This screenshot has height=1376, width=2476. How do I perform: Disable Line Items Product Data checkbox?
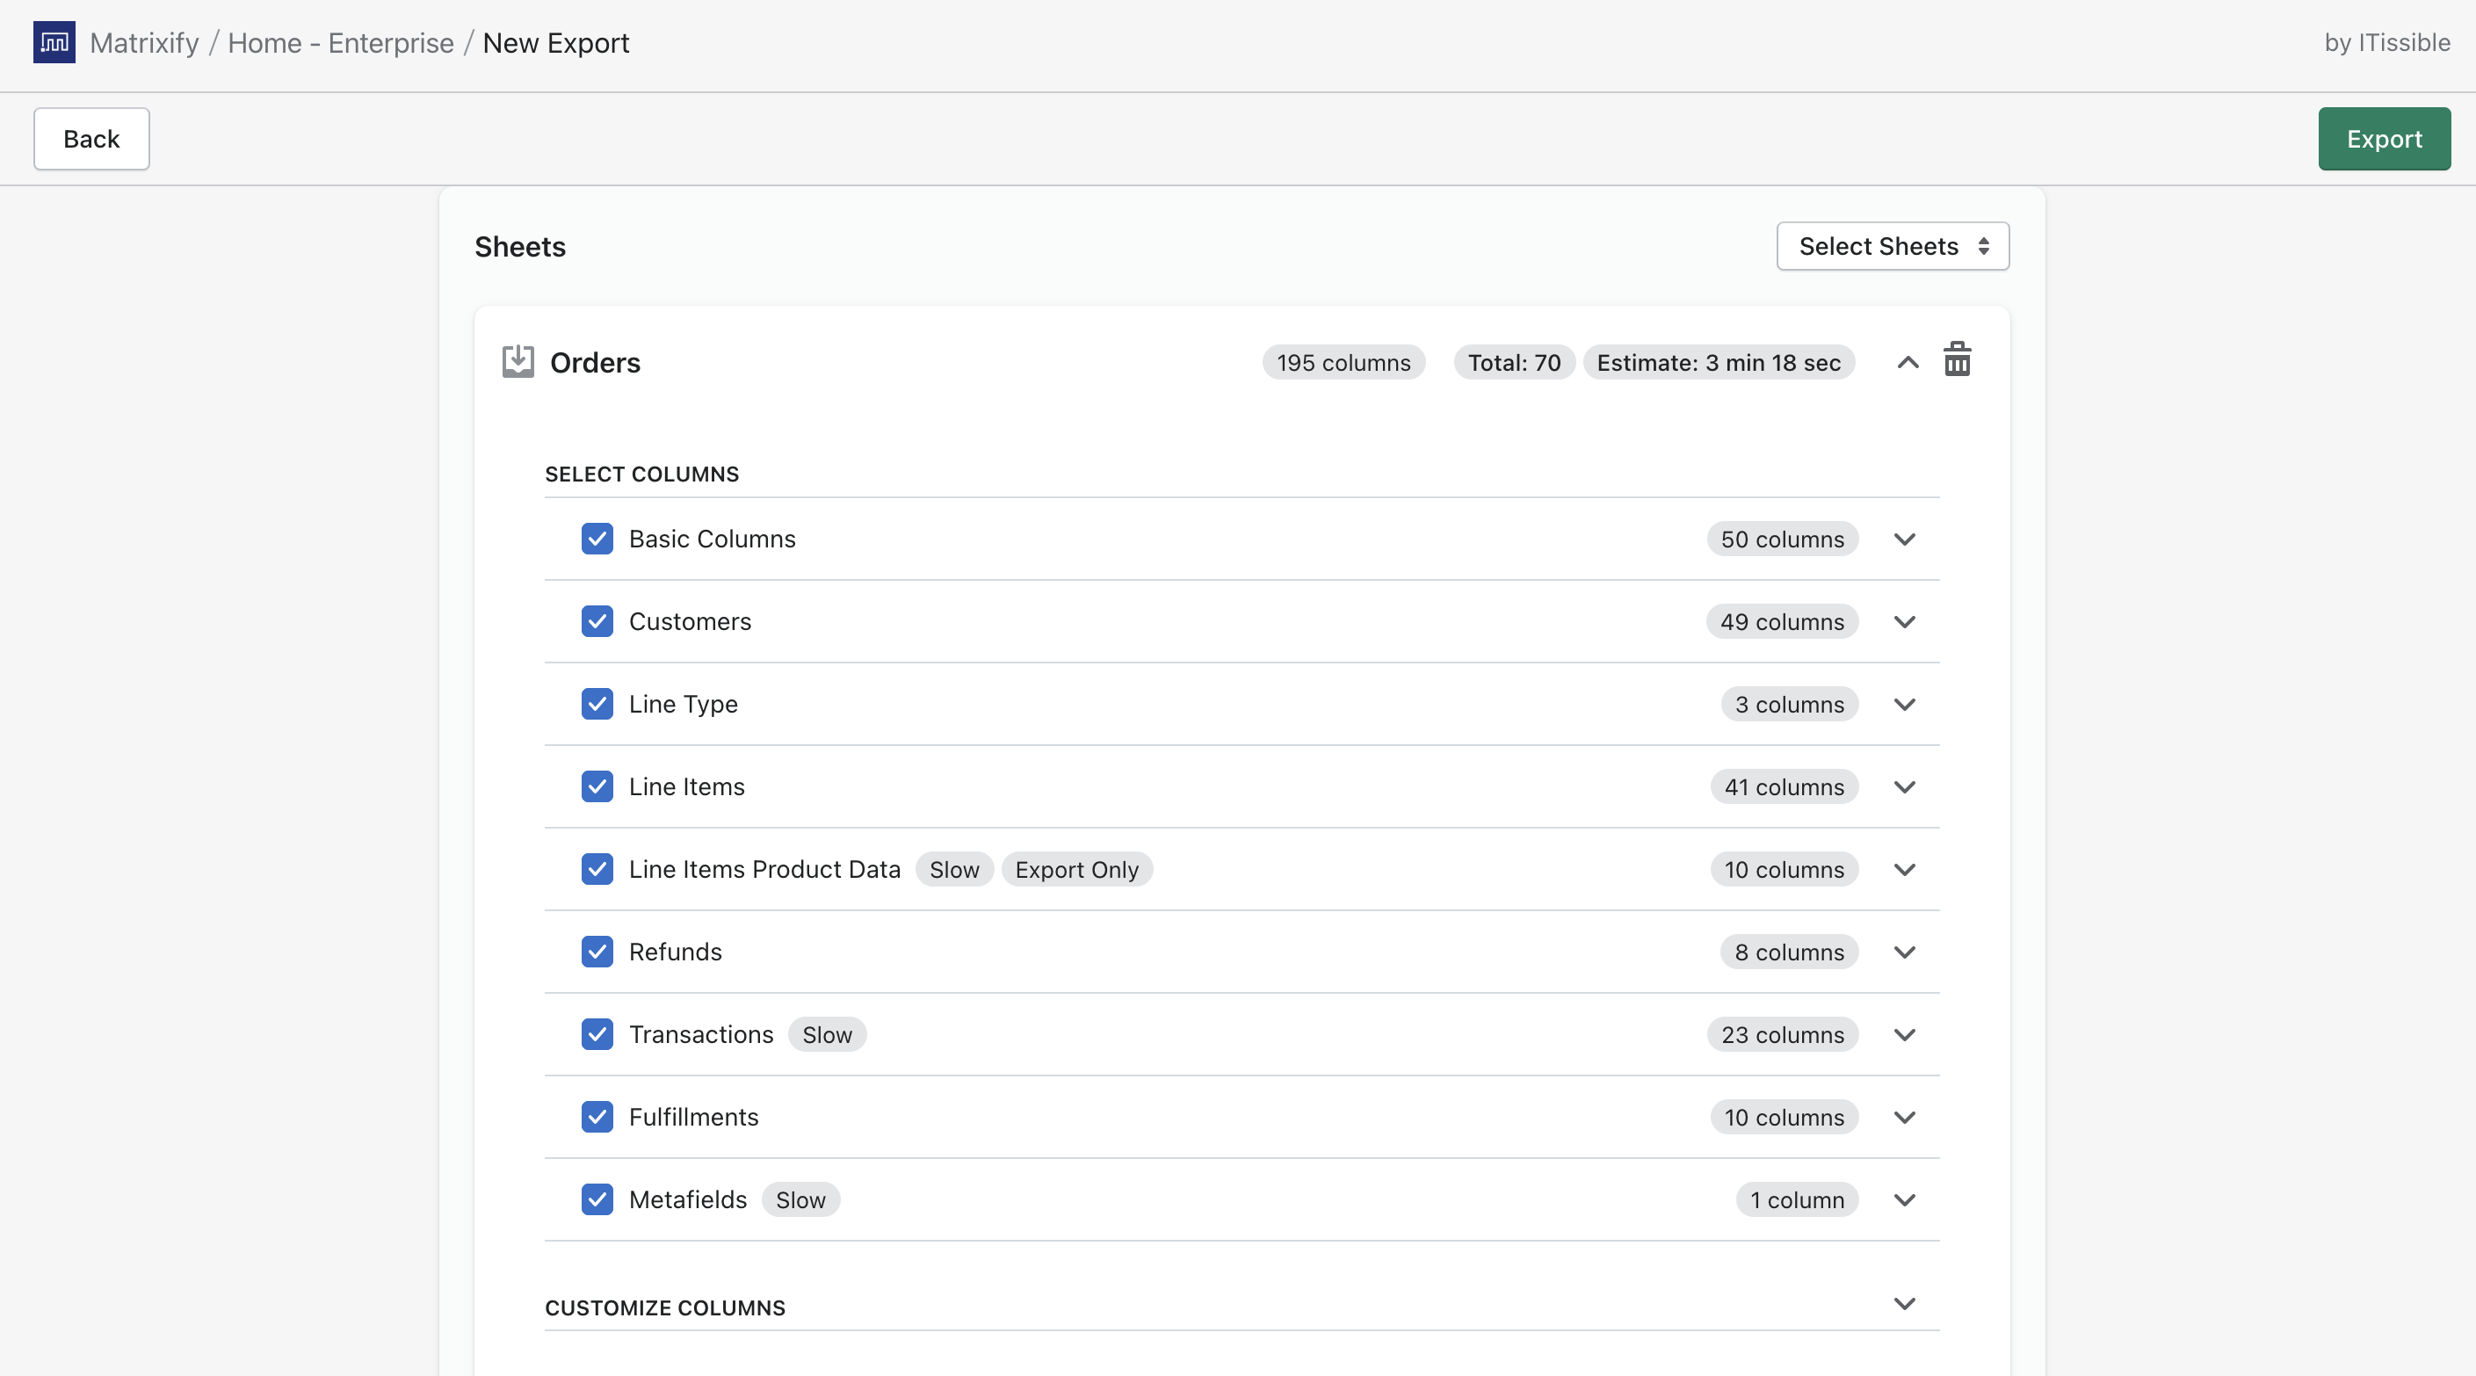coord(597,869)
